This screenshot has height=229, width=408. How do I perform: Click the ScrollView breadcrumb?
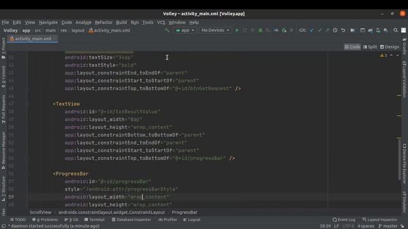[40, 212]
